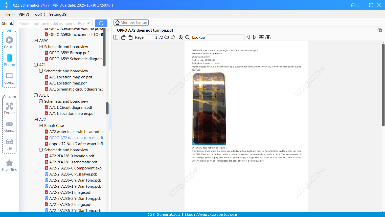Open A71 L Location map en.pdf
Screen dimensions: 385x217
(x=72, y=113)
